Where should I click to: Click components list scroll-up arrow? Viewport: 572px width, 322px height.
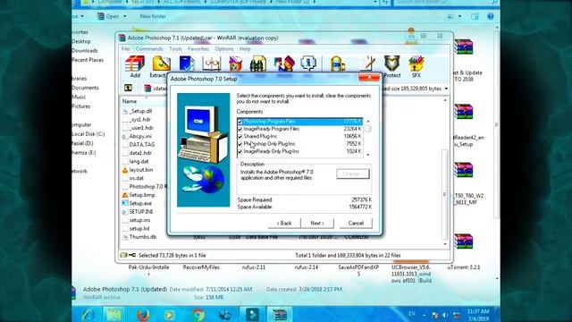(x=367, y=122)
